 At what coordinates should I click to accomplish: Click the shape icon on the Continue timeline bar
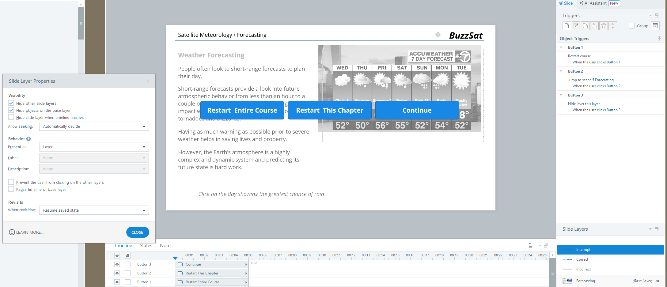180,264
